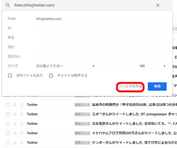Image resolution: width=177 pixels, height=148 pixels.
Task: Select the checkbox for the 筑後市の利用者が email
Action: [8, 105]
